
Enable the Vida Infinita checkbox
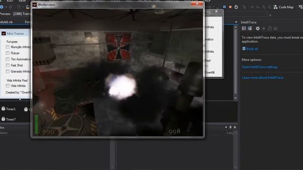8,85
